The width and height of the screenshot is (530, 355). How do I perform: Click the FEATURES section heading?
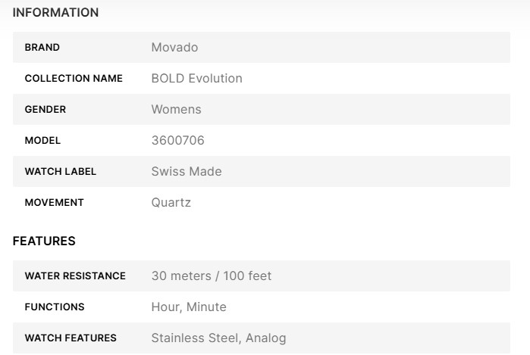tap(44, 241)
